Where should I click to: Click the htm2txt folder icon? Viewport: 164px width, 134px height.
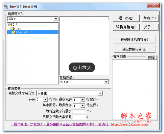[13, 32]
